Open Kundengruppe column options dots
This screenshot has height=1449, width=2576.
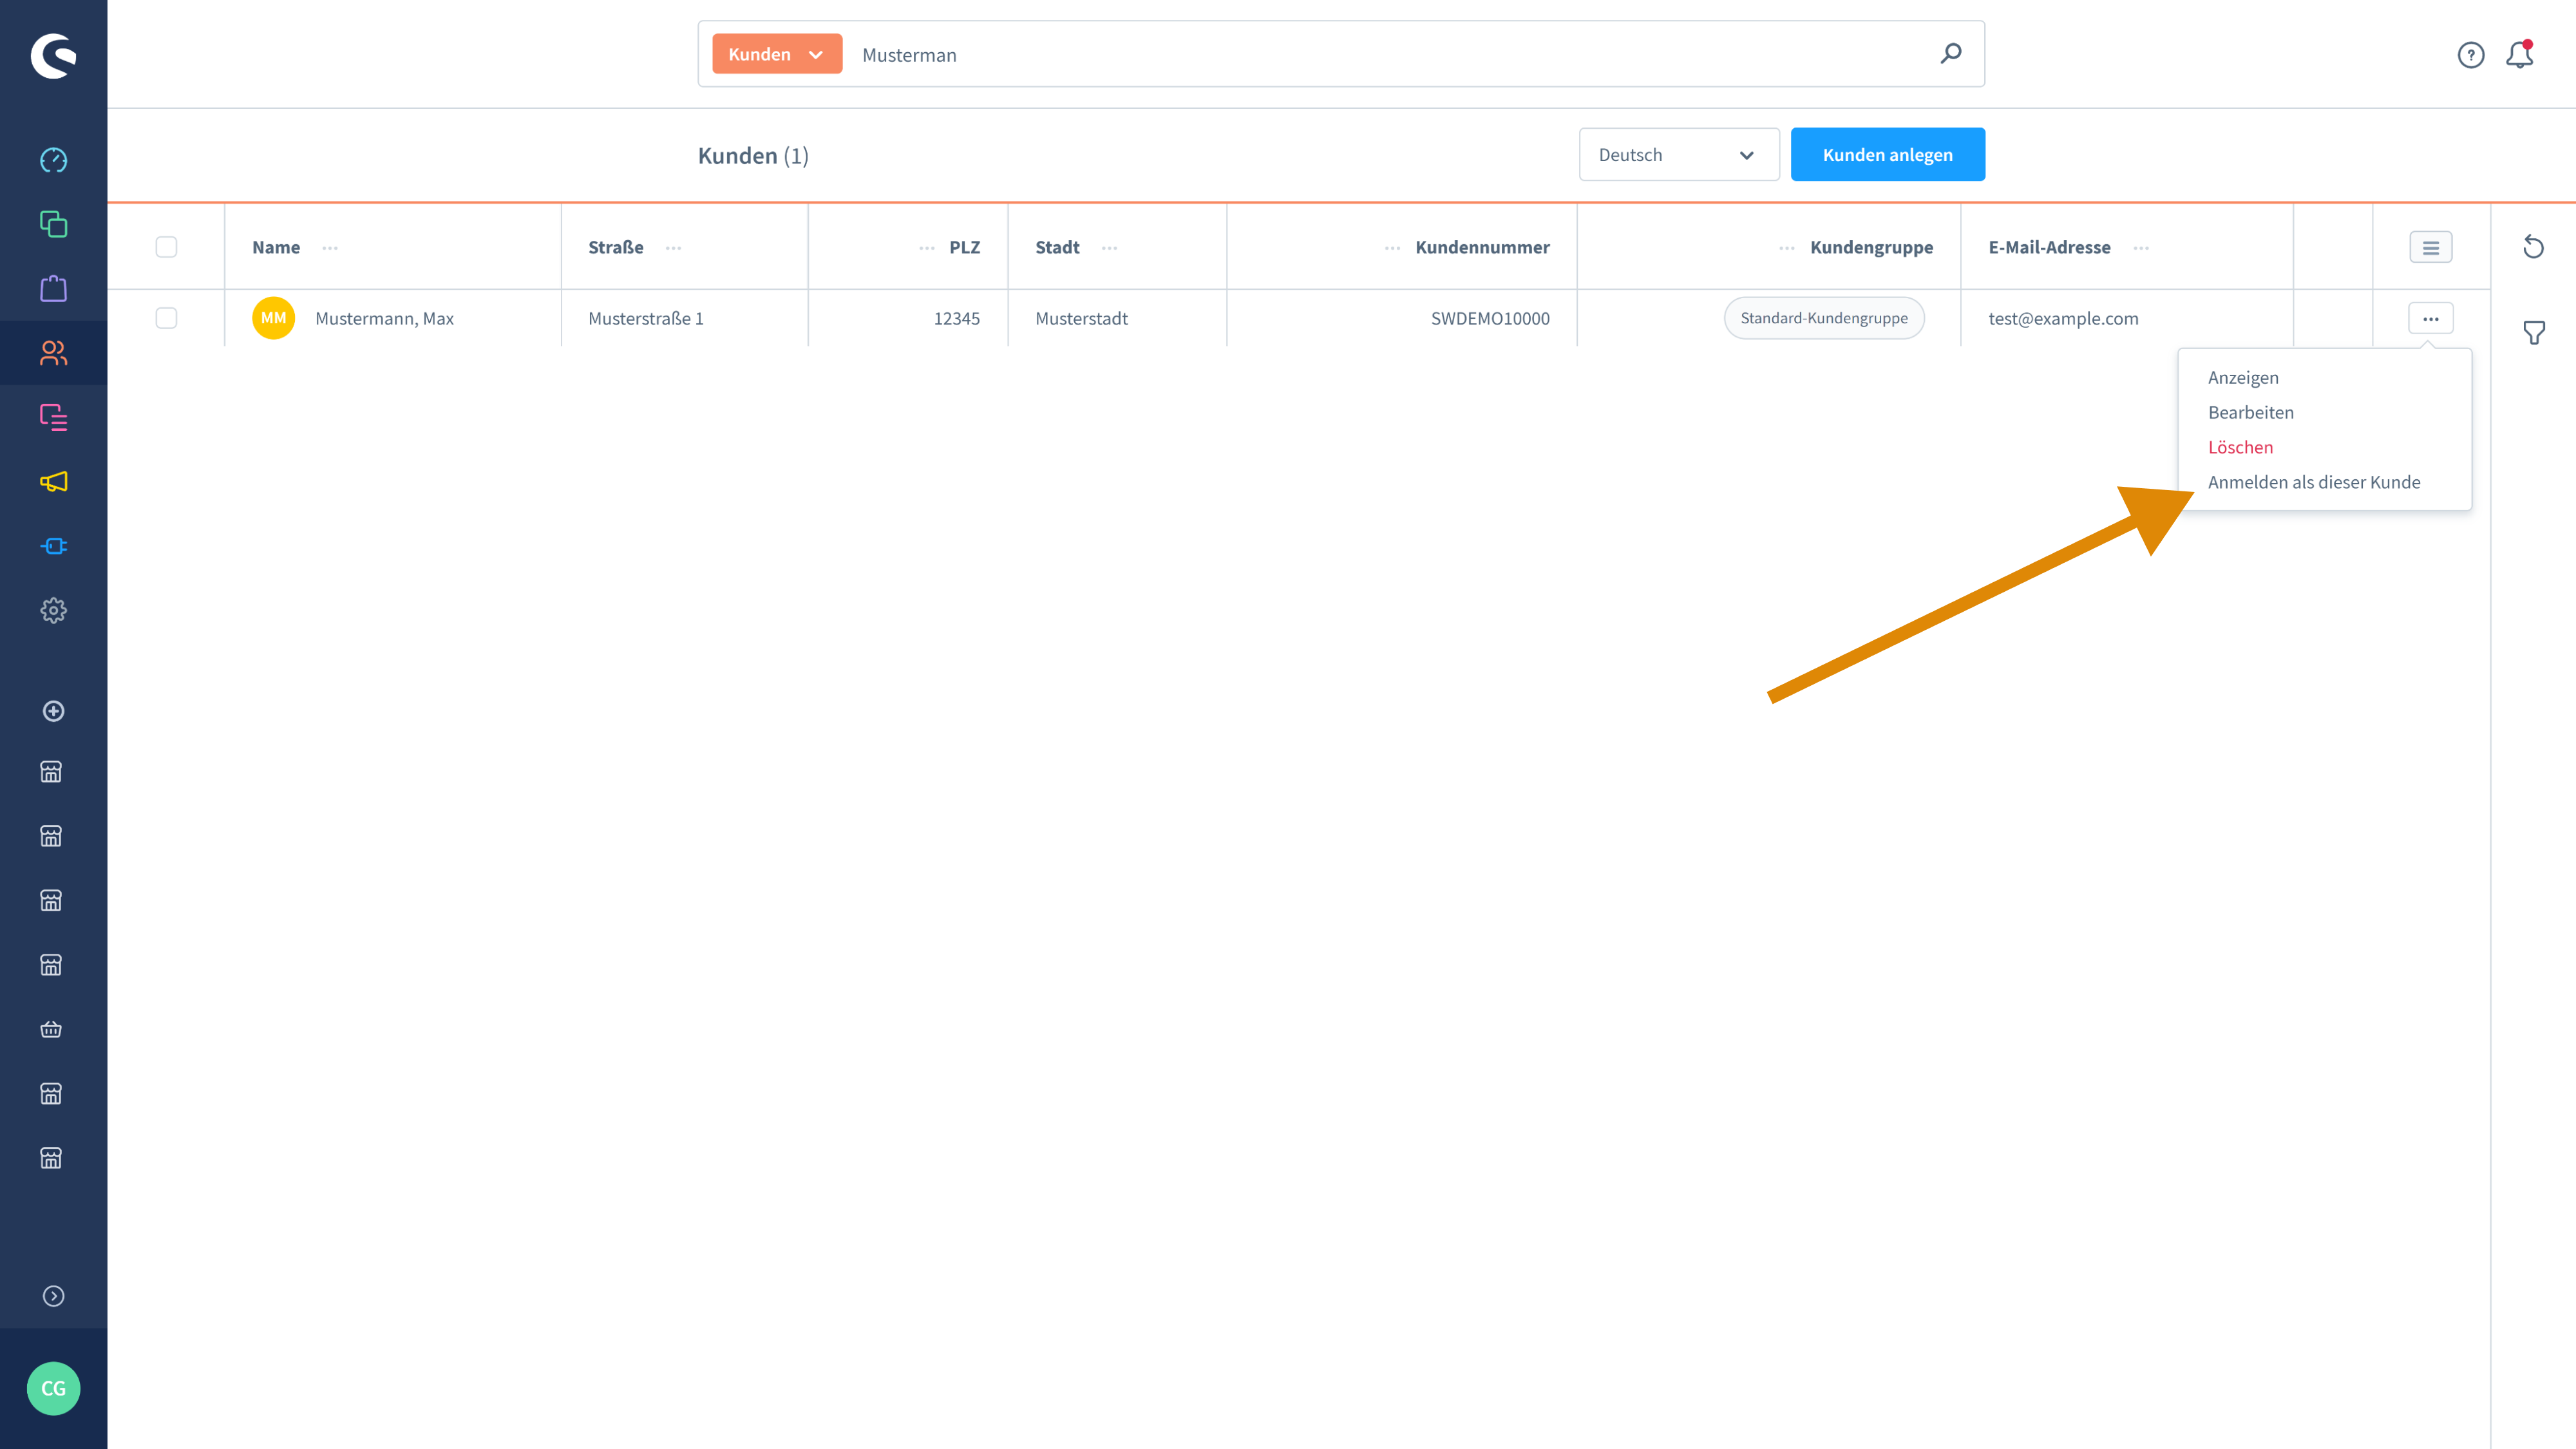pos(1787,248)
